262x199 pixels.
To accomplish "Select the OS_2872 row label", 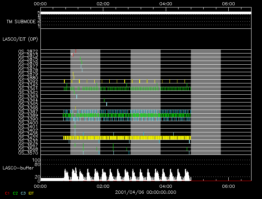I will (x=28, y=51).
